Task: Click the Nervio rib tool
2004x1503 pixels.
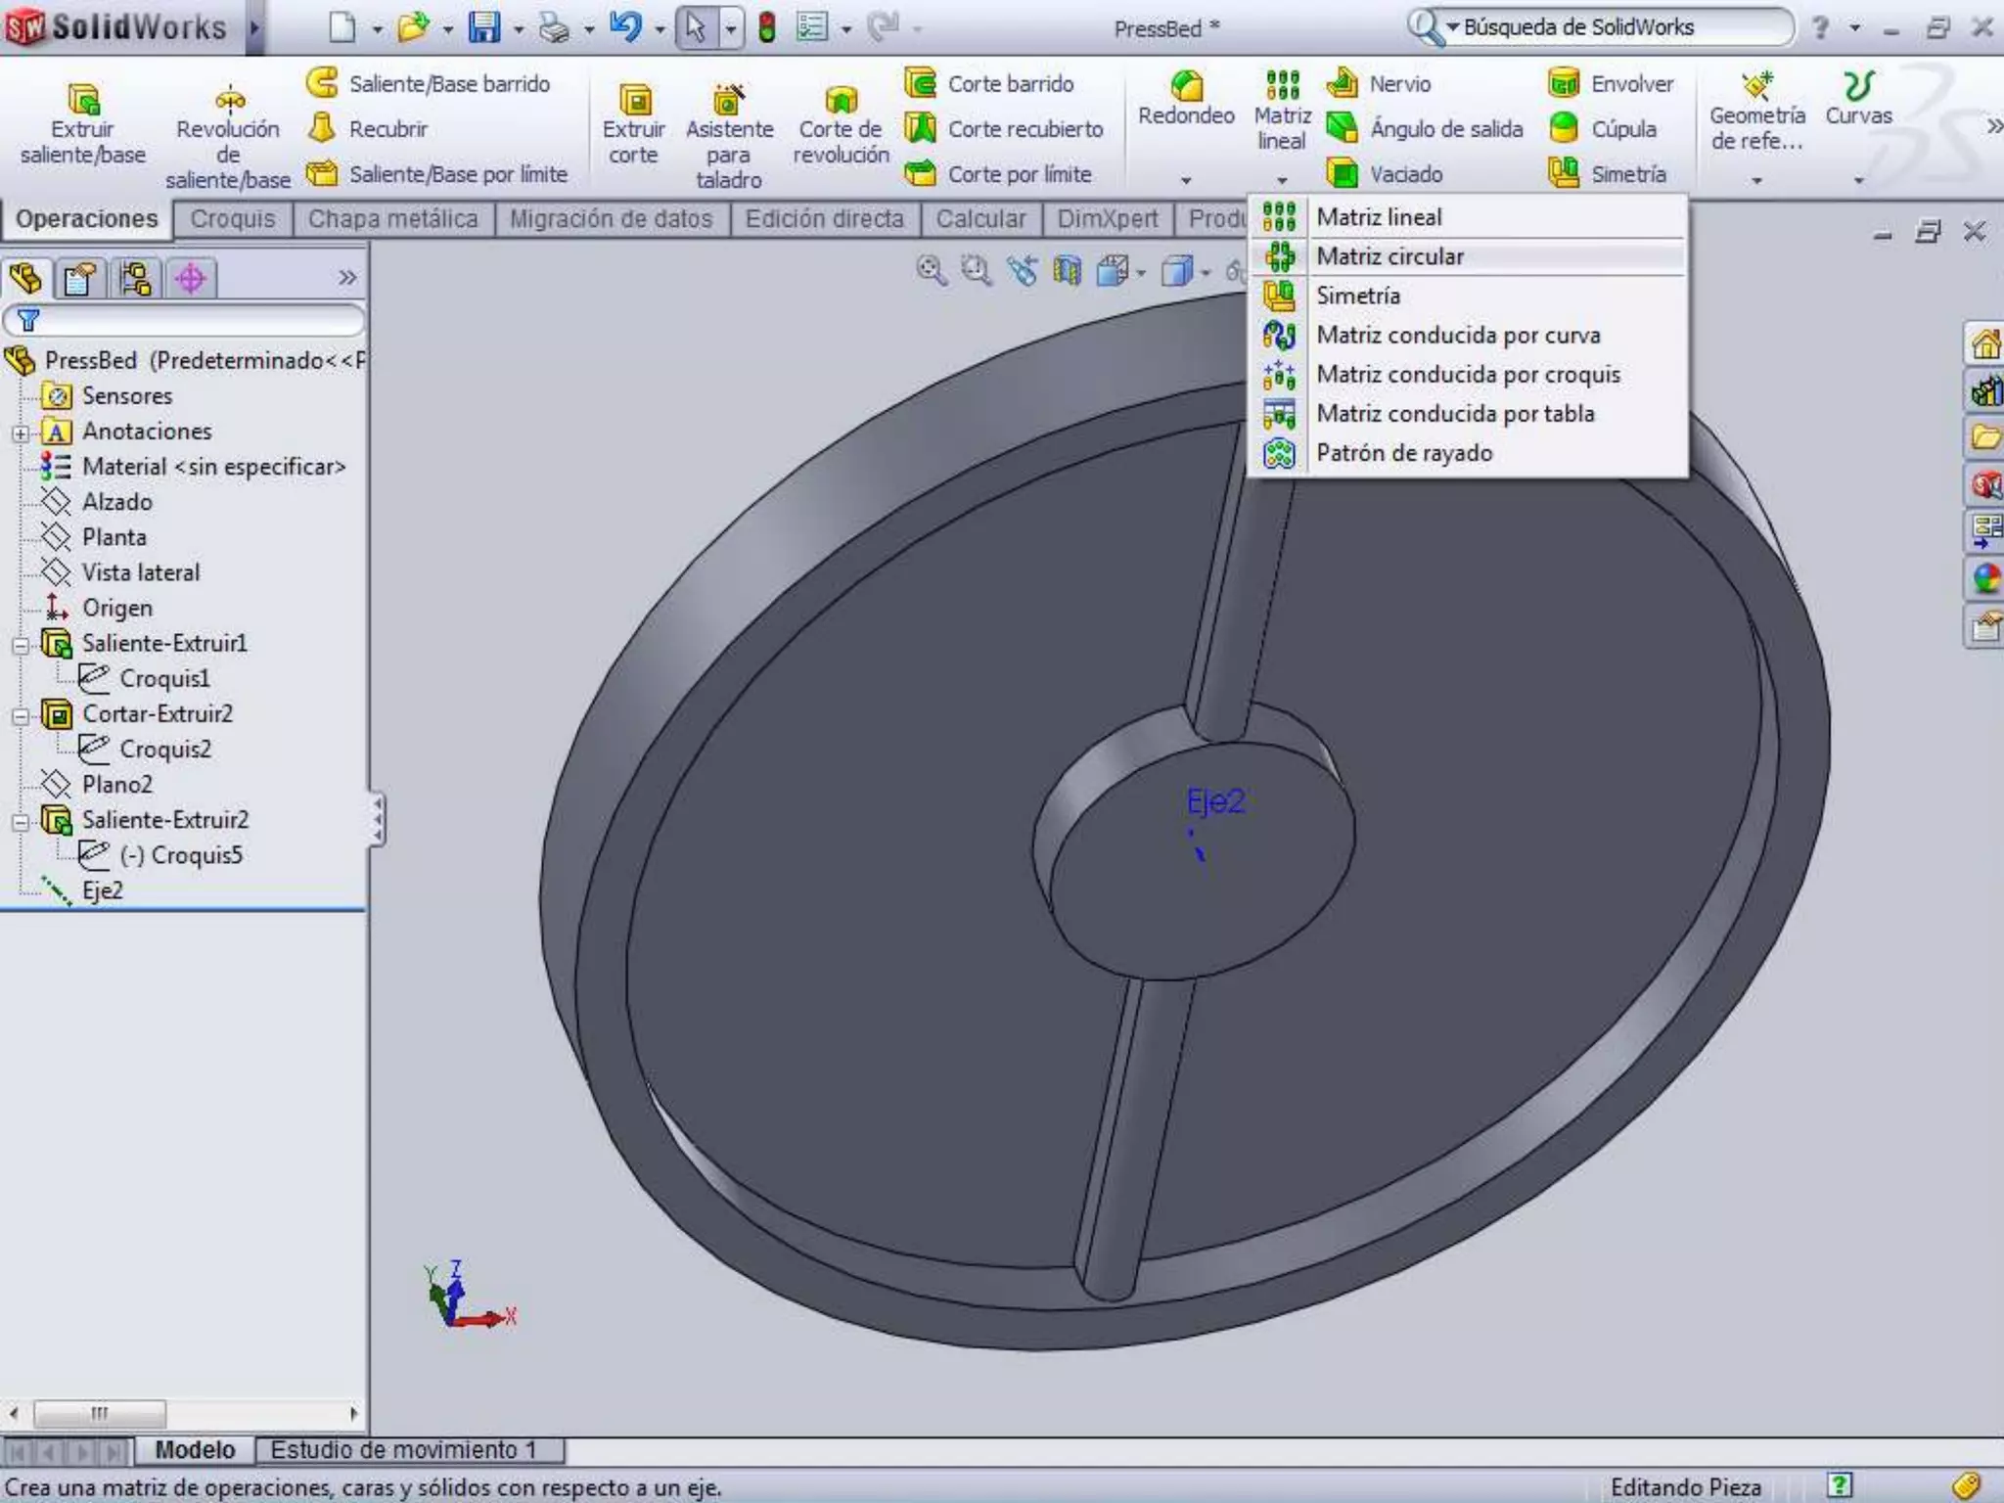Action: [1343, 84]
